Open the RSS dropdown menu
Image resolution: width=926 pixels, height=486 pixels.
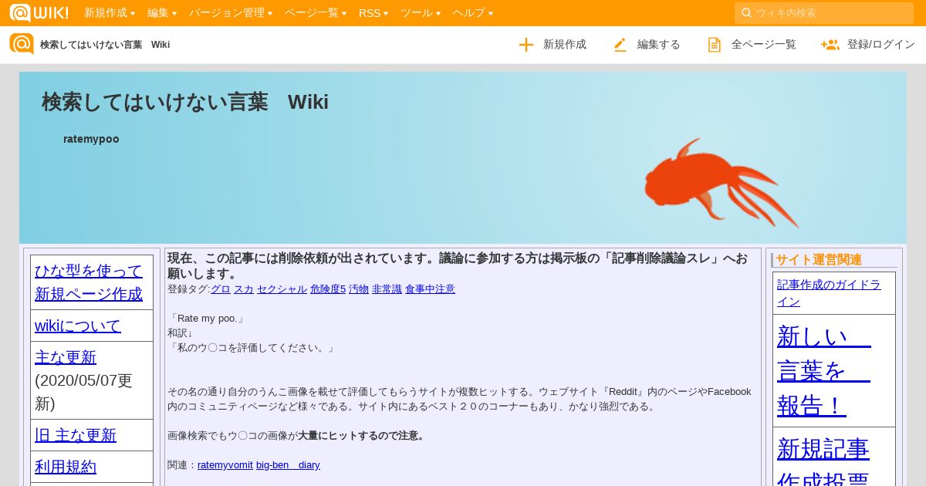pos(373,12)
